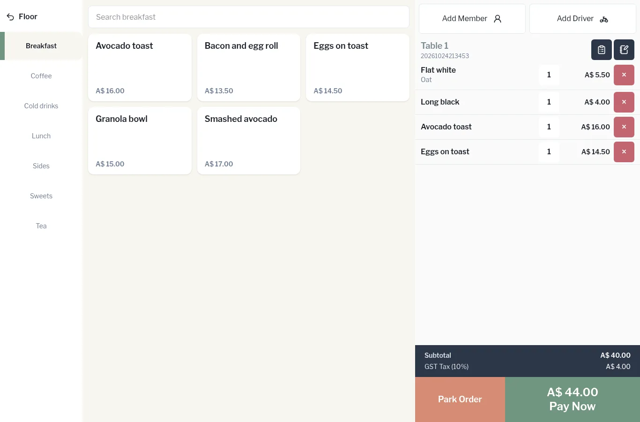Click order number 20261024213453
Image resolution: width=640 pixels, height=422 pixels.
click(x=445, y=56)
